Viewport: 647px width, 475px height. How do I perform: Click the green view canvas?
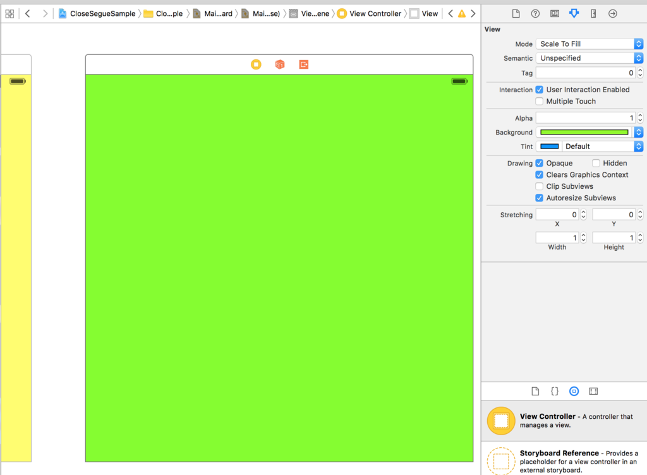click(x=279, y=268)
